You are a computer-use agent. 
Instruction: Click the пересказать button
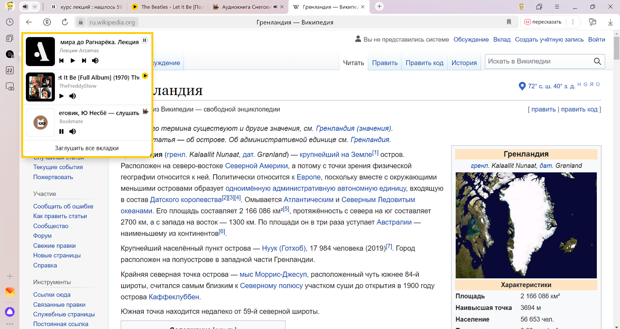[x=543, y=22]
